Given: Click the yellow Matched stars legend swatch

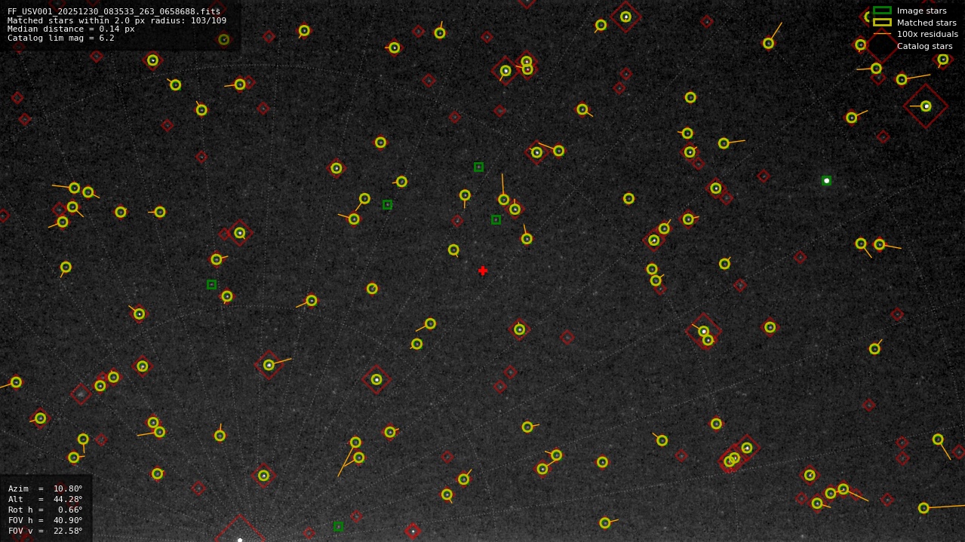Looking at the screenshot, I should pos(882,23).
